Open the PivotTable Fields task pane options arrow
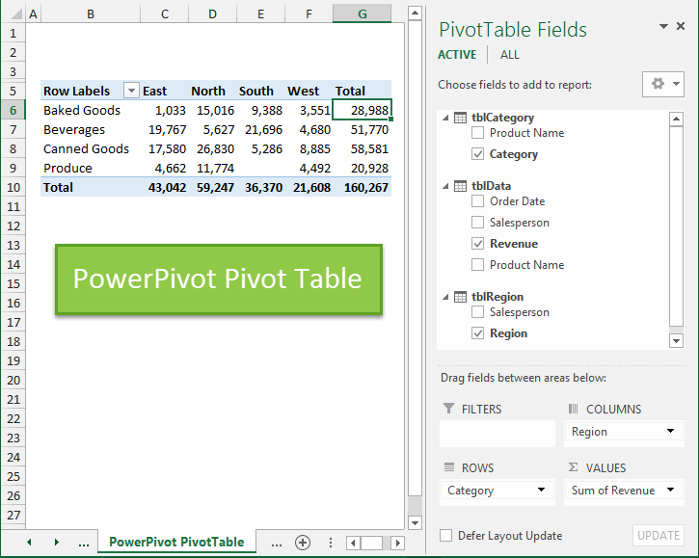The height and width of the screenshot is (558, 699). point(663,27)
